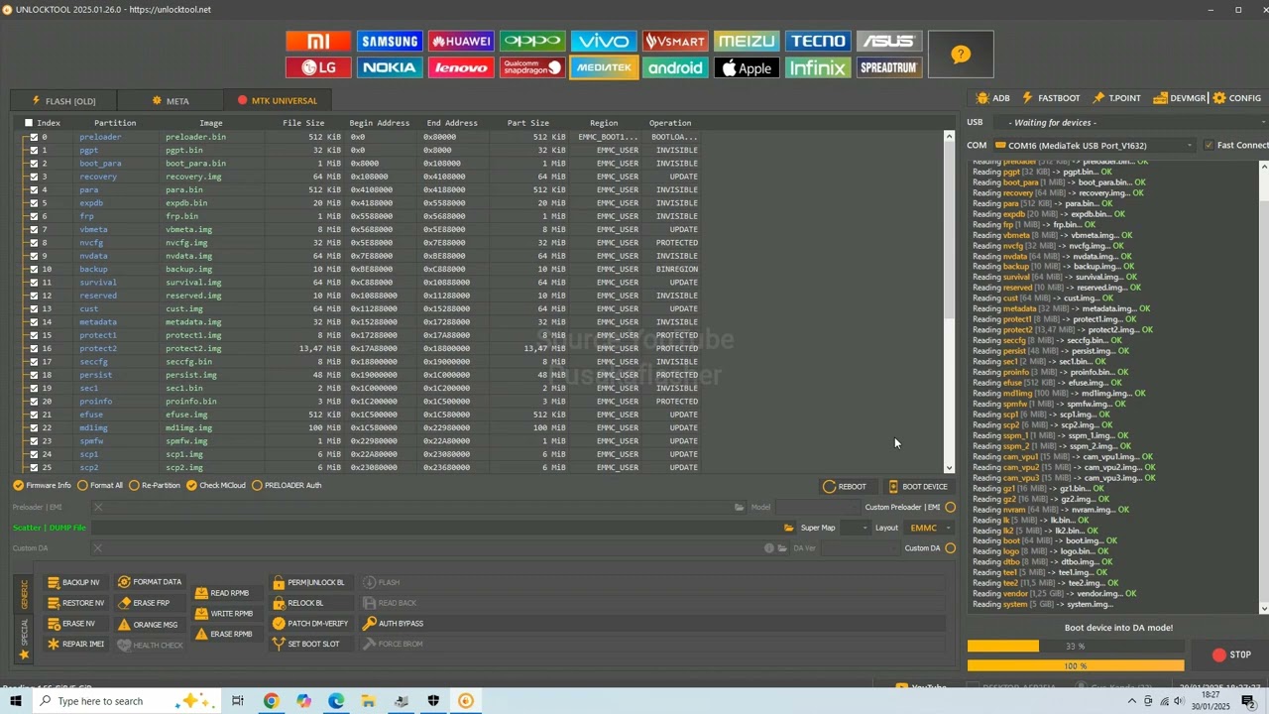Enable the Format All radio option

[100, 486]
